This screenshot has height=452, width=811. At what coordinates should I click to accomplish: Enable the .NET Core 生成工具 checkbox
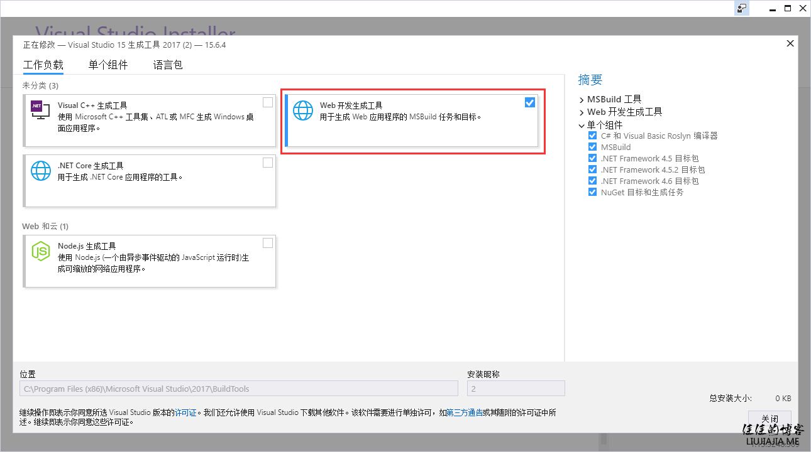pos(268,163)
